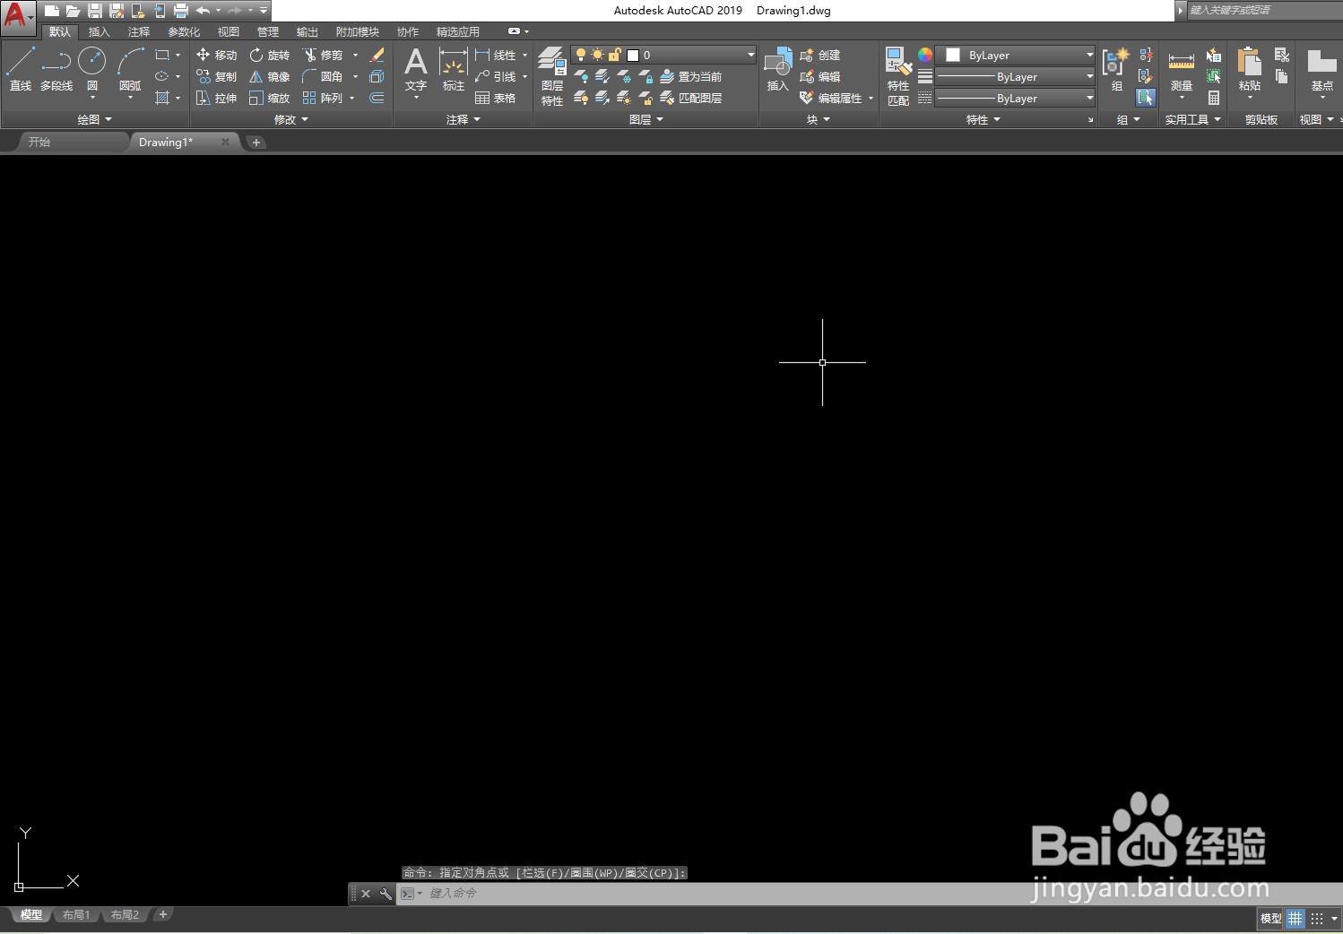The image size is (1343, 934).
Task: Click the 移动 (Move) tool
Action: point(216,55)
